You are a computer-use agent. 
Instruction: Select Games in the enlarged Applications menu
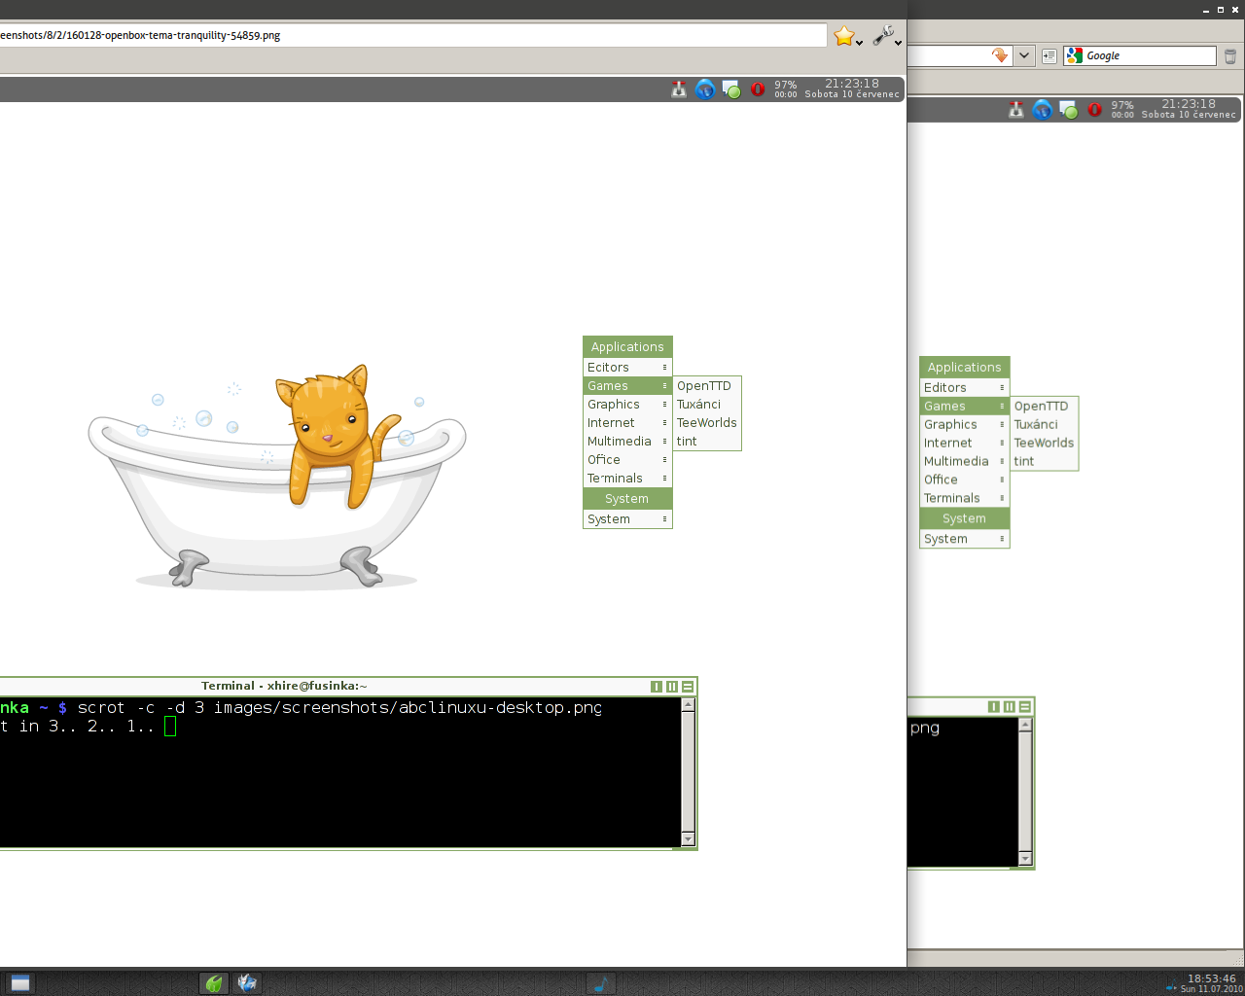click(627, 386)
